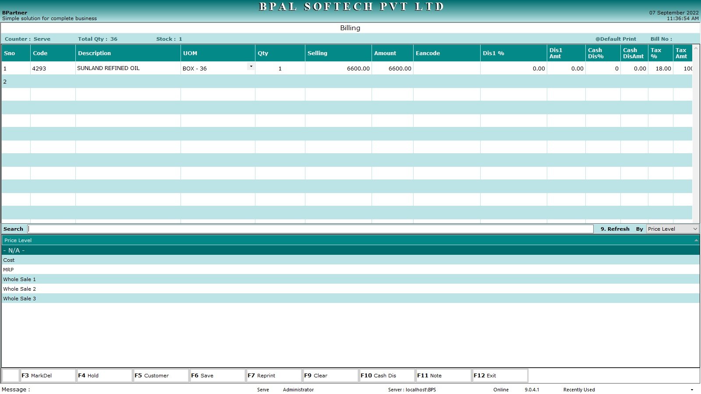Viewport: 701px width, 394px height.
Task: Apply discount via F10 Cash Dis
Action: click(387, 376)
